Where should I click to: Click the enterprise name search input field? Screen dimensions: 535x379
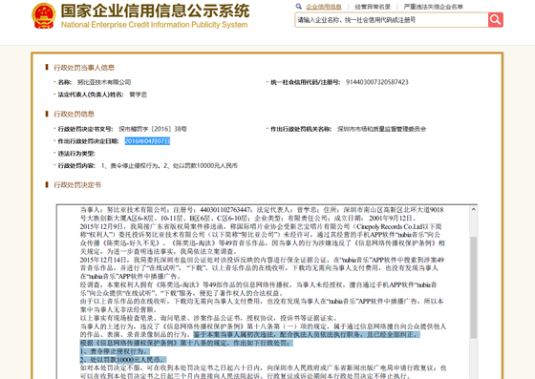tap(392, 20)
